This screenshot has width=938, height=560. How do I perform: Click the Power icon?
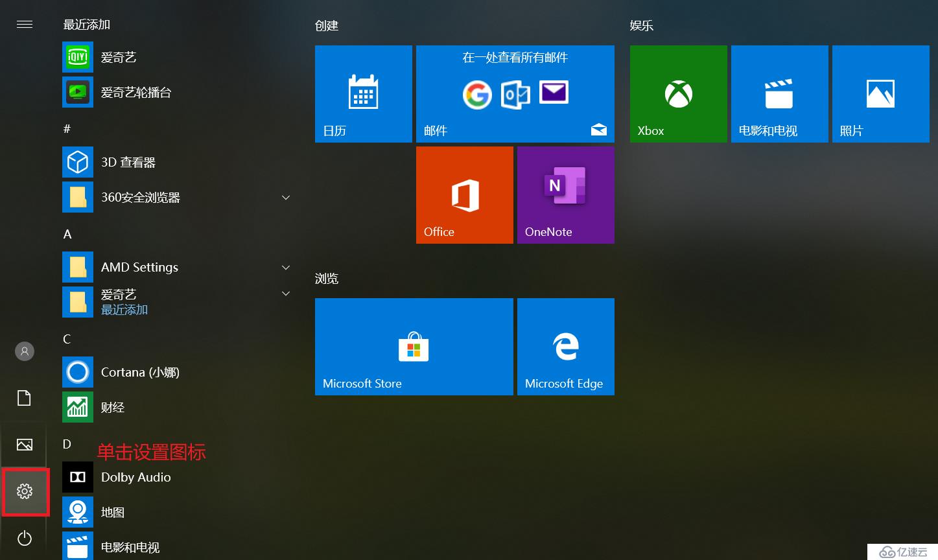pos(25,538)
